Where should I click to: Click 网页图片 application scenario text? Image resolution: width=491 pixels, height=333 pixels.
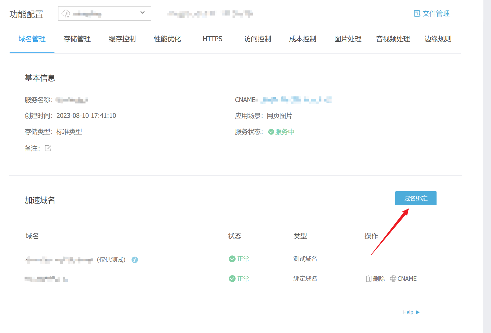coord(279,116)
